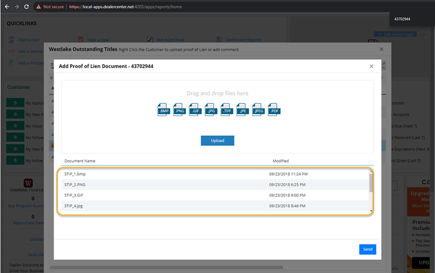Click the .JPEG file type icon

[x=259, y=109]
